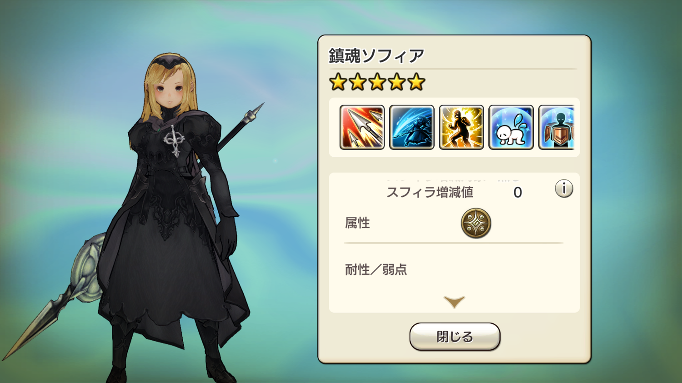This screenshot has height=383, width=682.
Task: Tap the fifth gold rarity star
Action: pos(416,82)
